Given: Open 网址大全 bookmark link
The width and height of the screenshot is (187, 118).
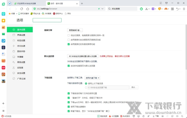Looking at the screenshot, I should (x=36, y=14).
